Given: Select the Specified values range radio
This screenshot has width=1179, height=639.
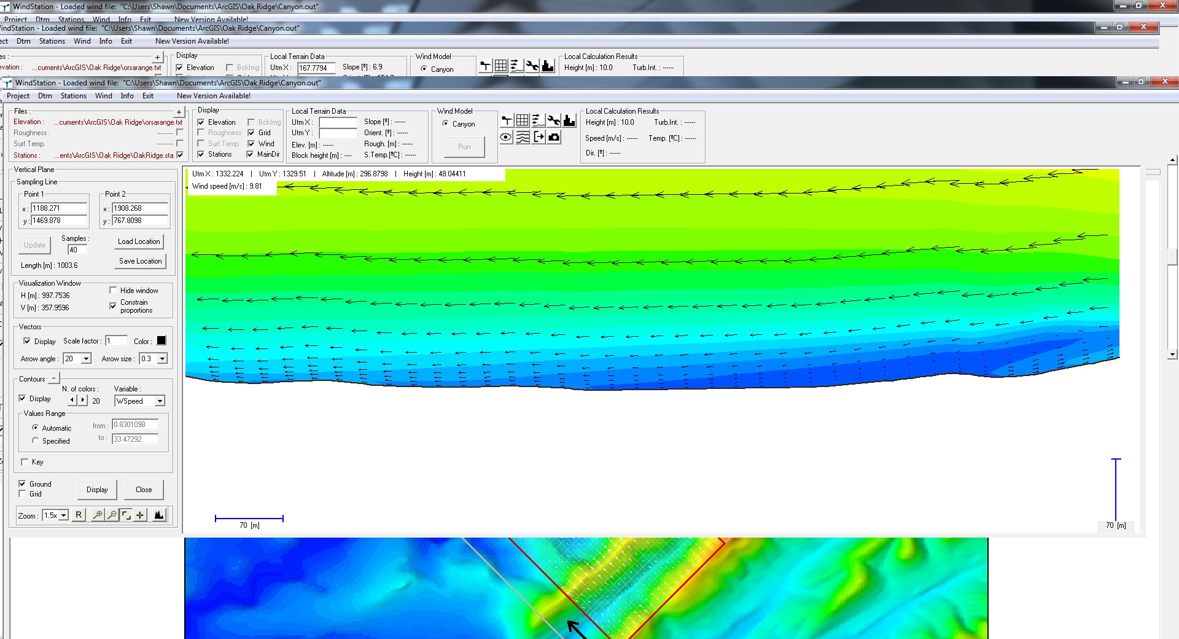Looking at the screenshot, I should tap(35, 441).
